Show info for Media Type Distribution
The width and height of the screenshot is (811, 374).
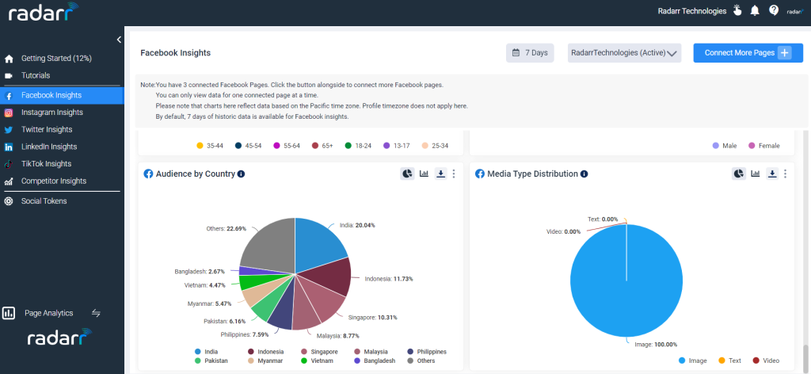coord(584,174)
